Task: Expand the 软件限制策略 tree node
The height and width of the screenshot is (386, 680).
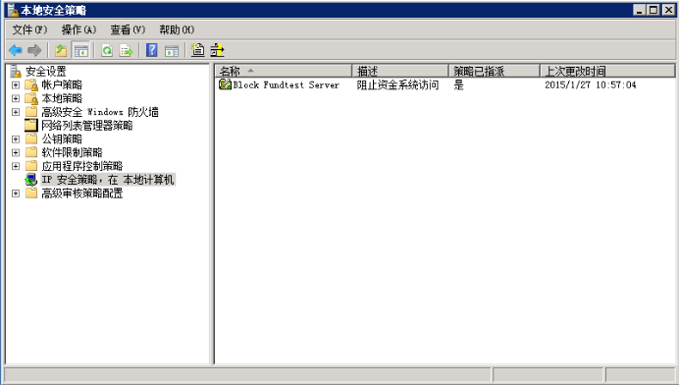Action: point(16,152)
